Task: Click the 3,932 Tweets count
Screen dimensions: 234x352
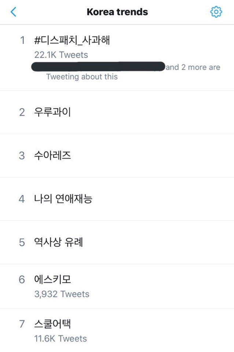Action: [62, 294]
